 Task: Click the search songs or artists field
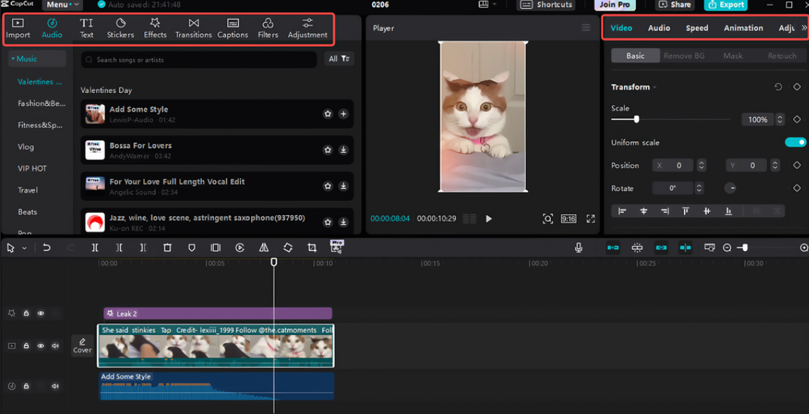click(199, 60)
